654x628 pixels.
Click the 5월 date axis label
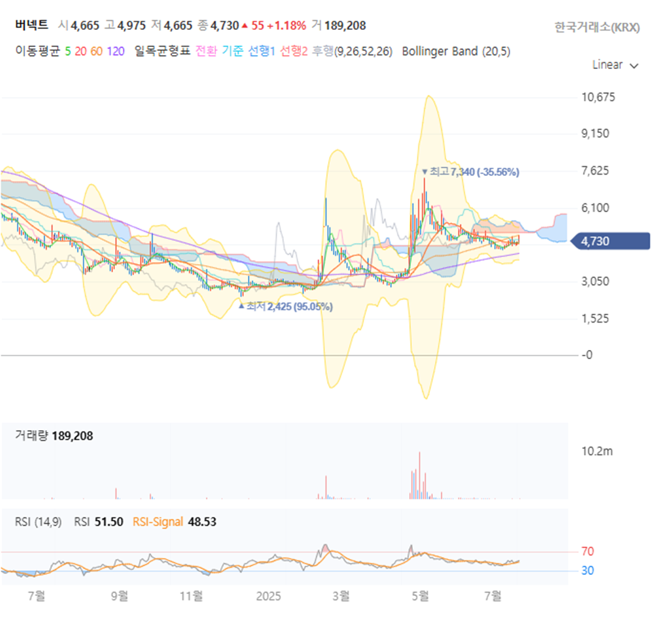(420, 596)
